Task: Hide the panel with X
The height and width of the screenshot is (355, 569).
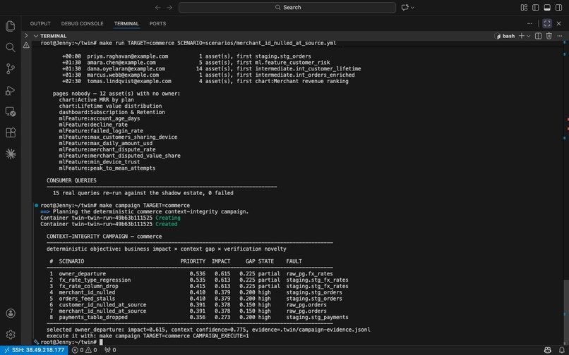Action: coord(559,23)
